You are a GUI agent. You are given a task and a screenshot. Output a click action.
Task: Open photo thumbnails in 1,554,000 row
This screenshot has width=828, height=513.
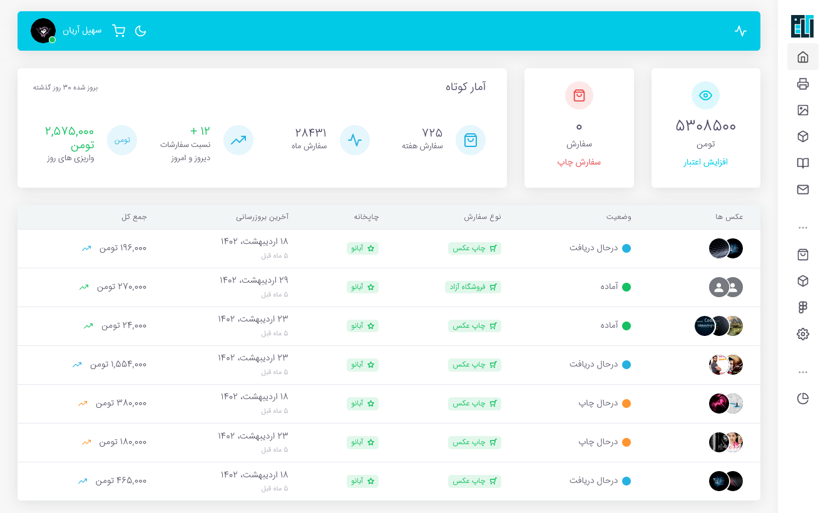tap(726, 365)
